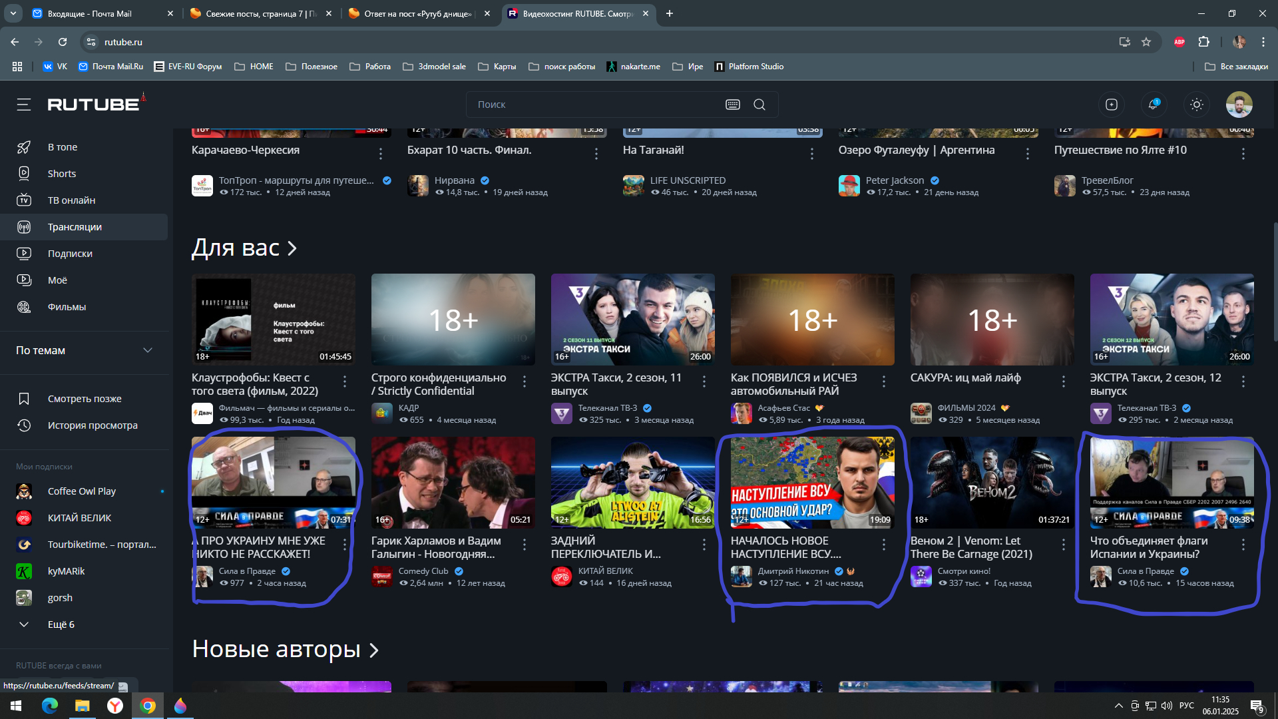1278x719 pixels.
Task: Open options menu for Веном 2 video
Action: click(1063, 545)
